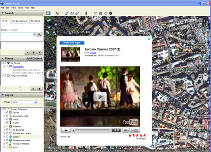This screenshot has height=152, width=211.
Task: Toggle the 3D Buildings layer checkbox
Action: (x=7, y=130)
